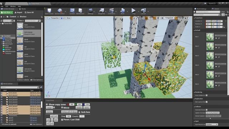
Task: Open the viewport options dropdown arrow
Action: pyautogui.click(x=46, y=18)
